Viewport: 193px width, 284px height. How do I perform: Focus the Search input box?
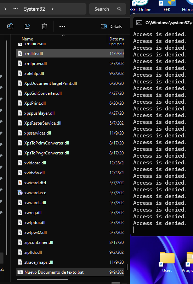click(x=108, y=9)
